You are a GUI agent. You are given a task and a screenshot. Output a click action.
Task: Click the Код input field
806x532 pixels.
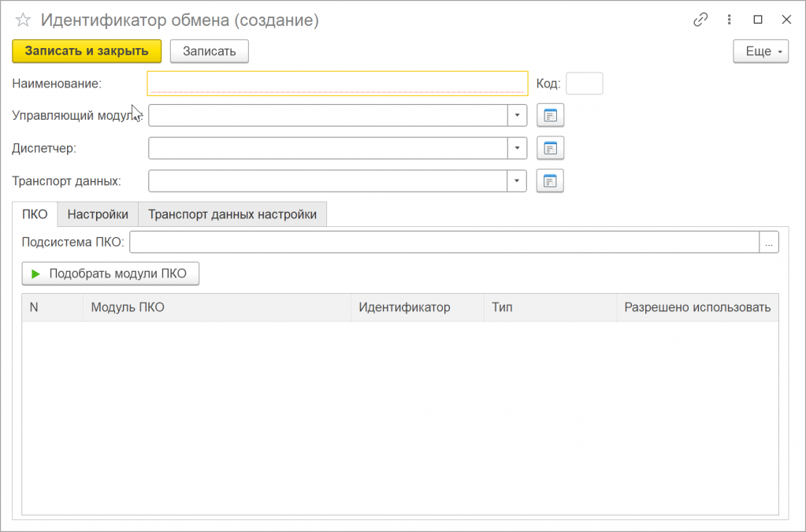click(585, 84)
